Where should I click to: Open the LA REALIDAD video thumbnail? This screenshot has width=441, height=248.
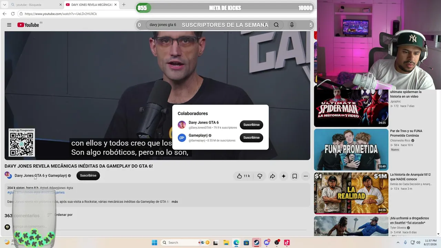[x=351, y=193]
